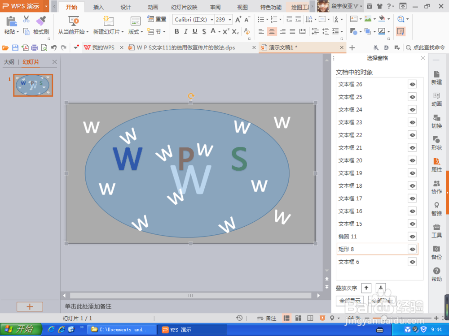449x336 pixels.
Task: Open the 动画 ribbon tab
Action: 153,8
